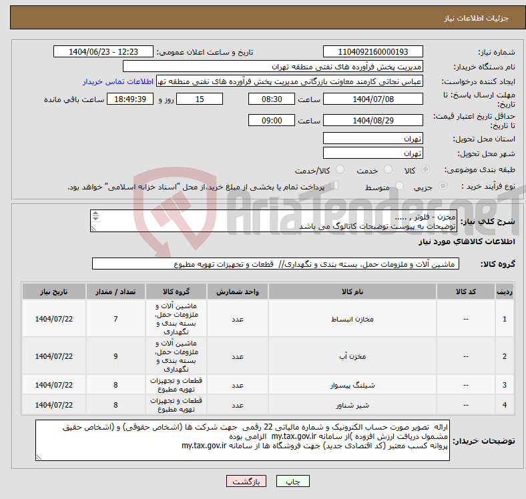The height and width of the screenshot is (499, 526).
Task: Select the کالا radio button
Action: click(425, 169)
